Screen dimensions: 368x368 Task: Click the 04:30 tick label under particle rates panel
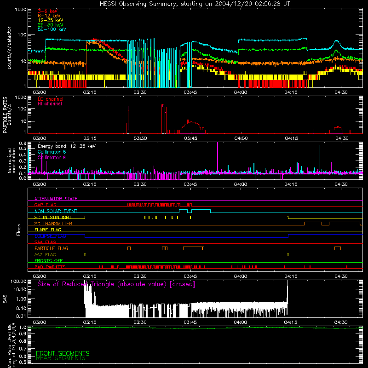(342, 138)
